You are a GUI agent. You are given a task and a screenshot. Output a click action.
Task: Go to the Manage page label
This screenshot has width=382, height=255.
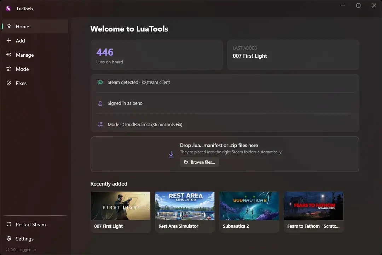(x=25, y=55)
